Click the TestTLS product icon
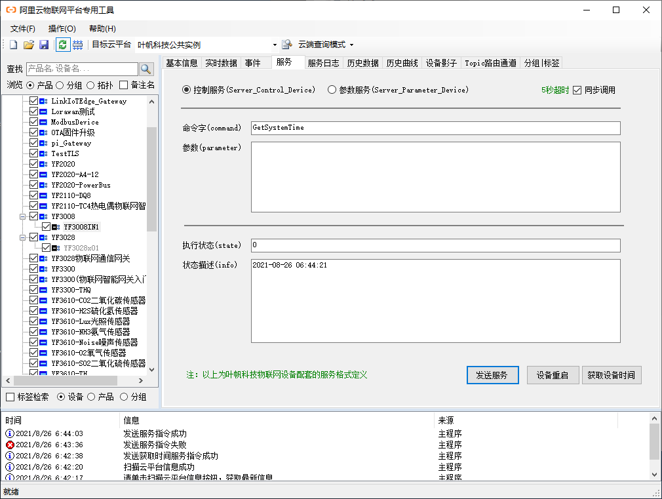Image resolution: width=662 pixels, height=499 pixels. 43,153
